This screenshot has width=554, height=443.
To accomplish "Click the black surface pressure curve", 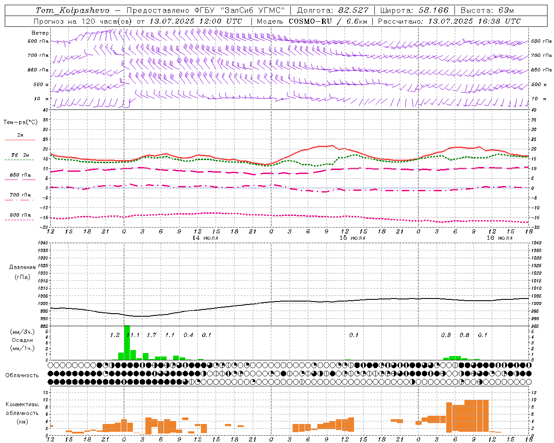I will coord(290,301).
